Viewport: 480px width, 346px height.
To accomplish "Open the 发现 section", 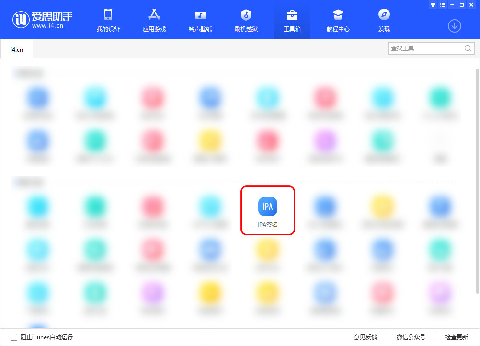I will click(x=384, y=20).
